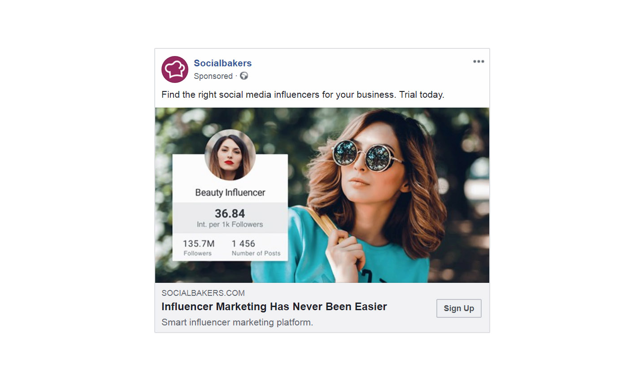Click the Sponsored label

(x=213, y=76)
